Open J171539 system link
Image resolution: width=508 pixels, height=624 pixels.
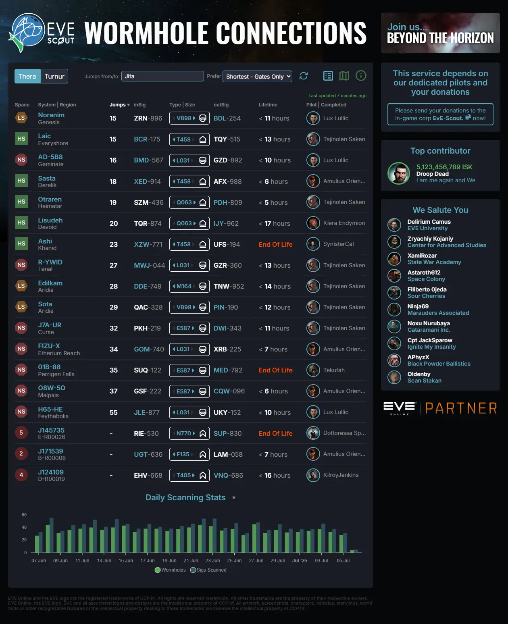50,451
